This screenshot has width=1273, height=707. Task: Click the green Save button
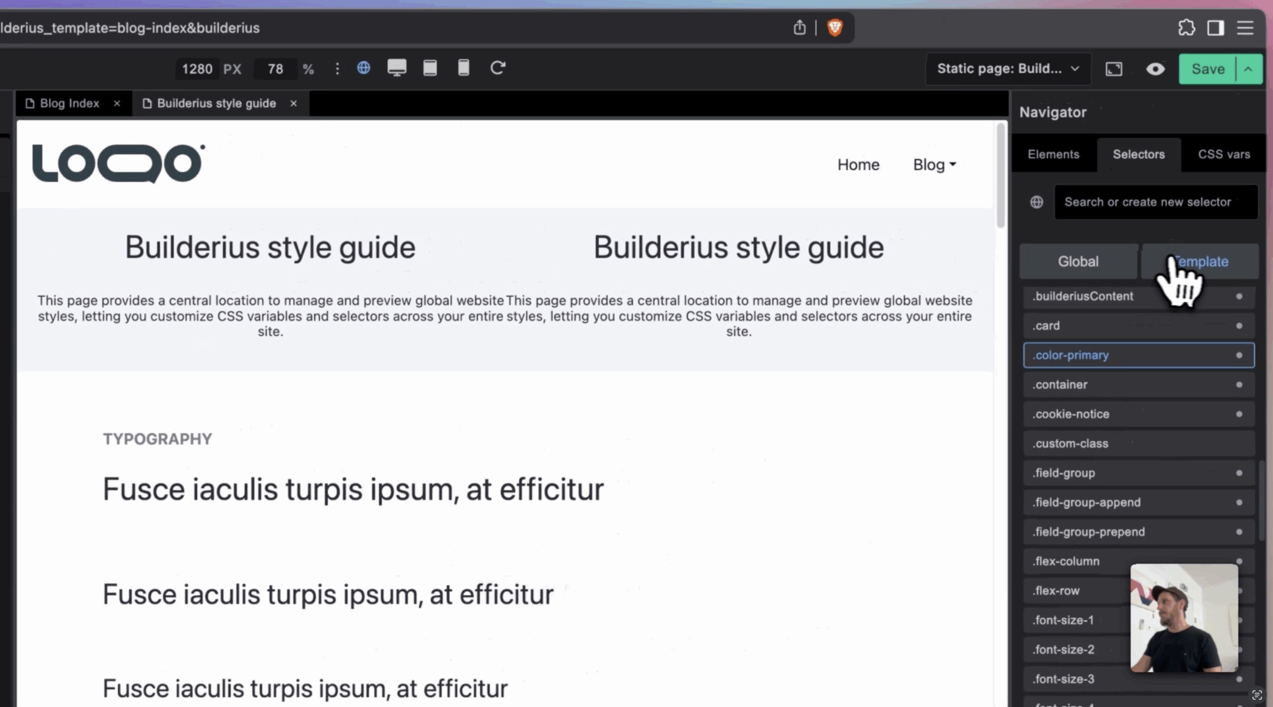click(x=1207, y=69)
